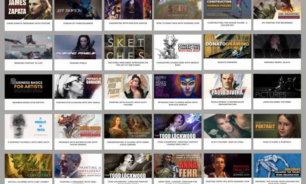Click the Dave Palumbo Pictures thumbnail

[277, 86]
